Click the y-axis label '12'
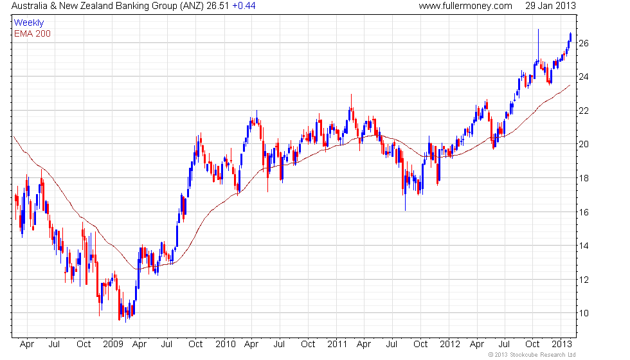630x360 pixels. pos(584,279)
